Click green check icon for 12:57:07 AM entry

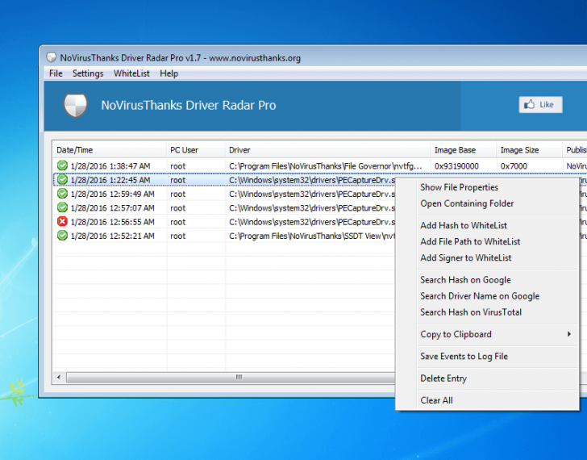point(62,207)
